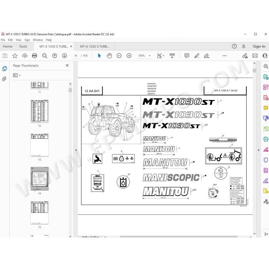269x269 pixels.
Task: Share a link to this file
Action: point(245,56)
